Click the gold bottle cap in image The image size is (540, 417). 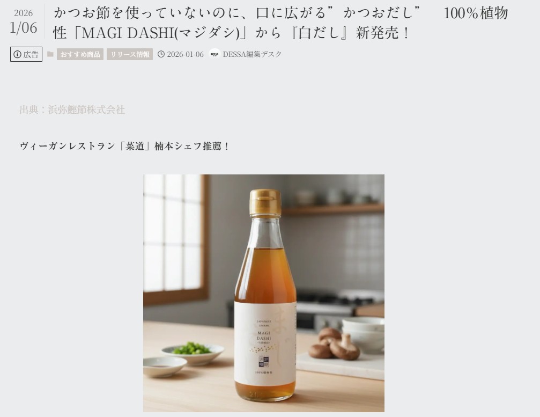[x=265, y=203]
